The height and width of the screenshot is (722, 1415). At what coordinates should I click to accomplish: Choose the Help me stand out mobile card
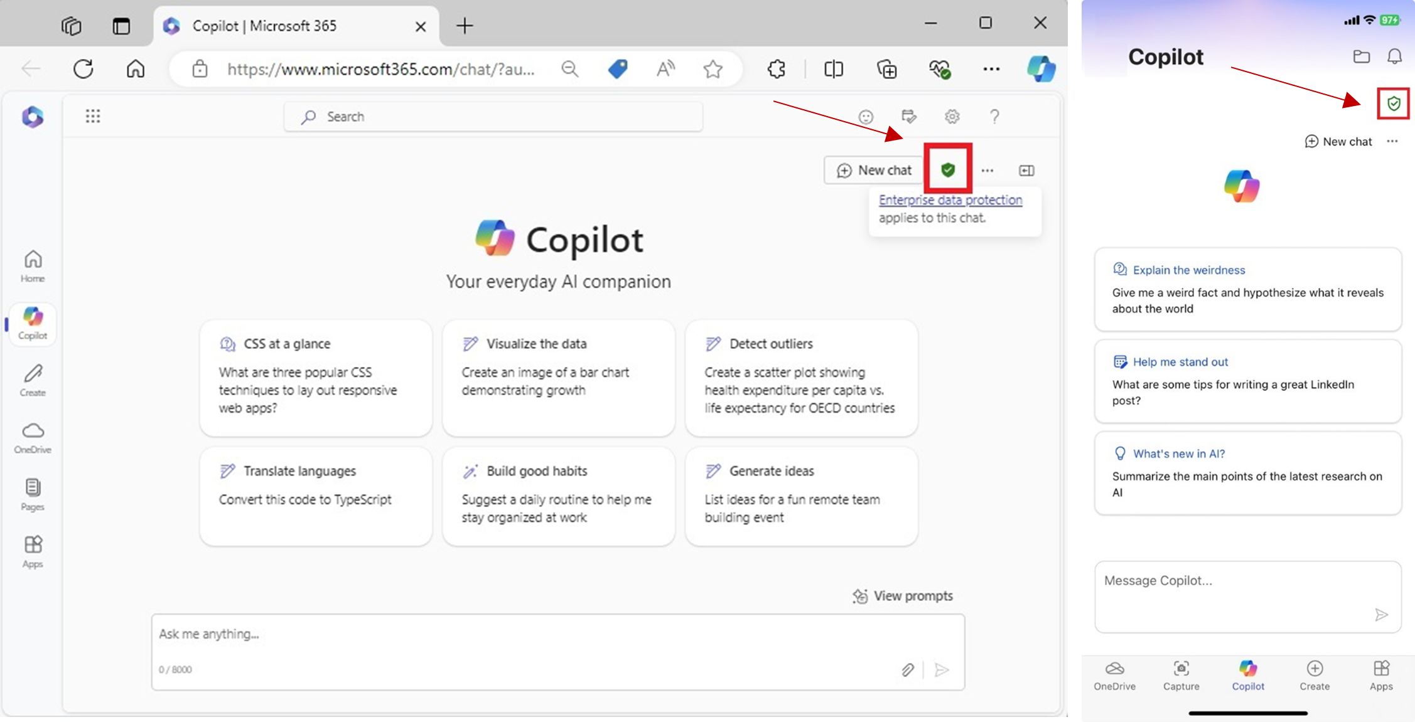(1248, 381)
